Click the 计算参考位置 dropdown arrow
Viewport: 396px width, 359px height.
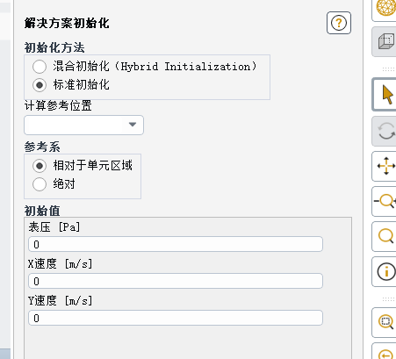point(133,125)
